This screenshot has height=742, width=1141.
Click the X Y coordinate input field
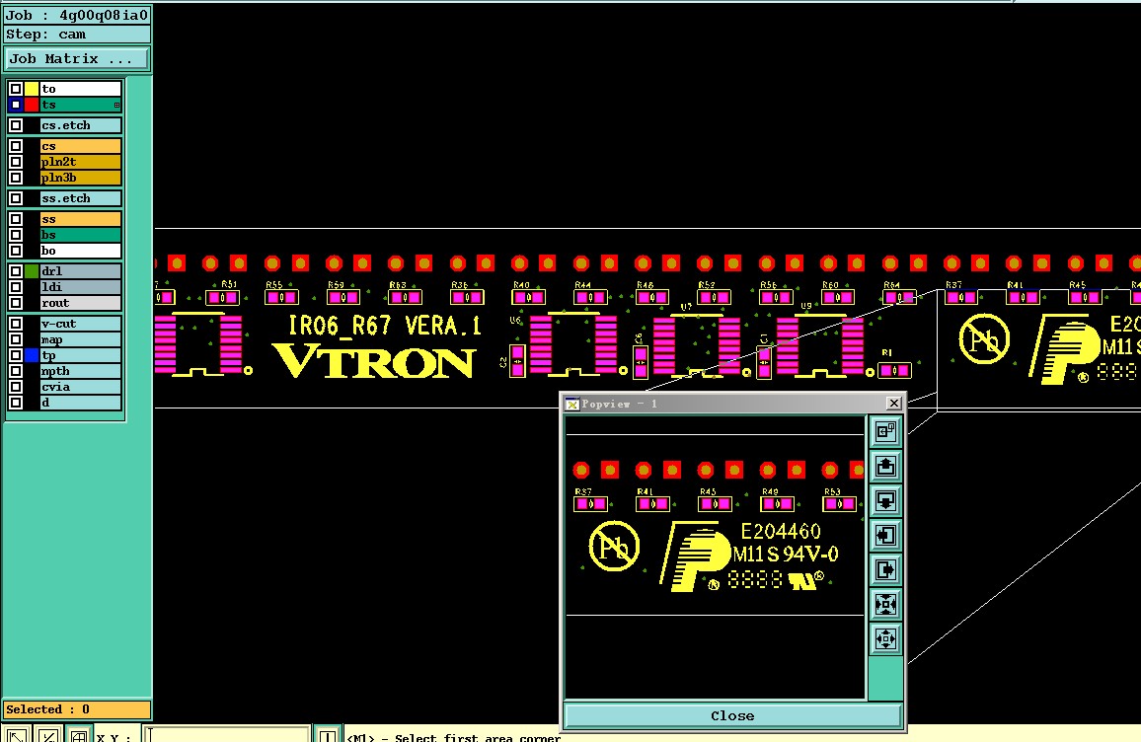[x=227, y=735]
